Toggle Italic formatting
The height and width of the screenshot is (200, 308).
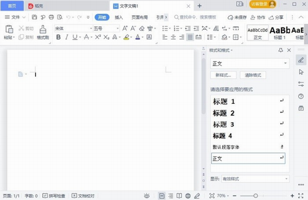(67, 37)
